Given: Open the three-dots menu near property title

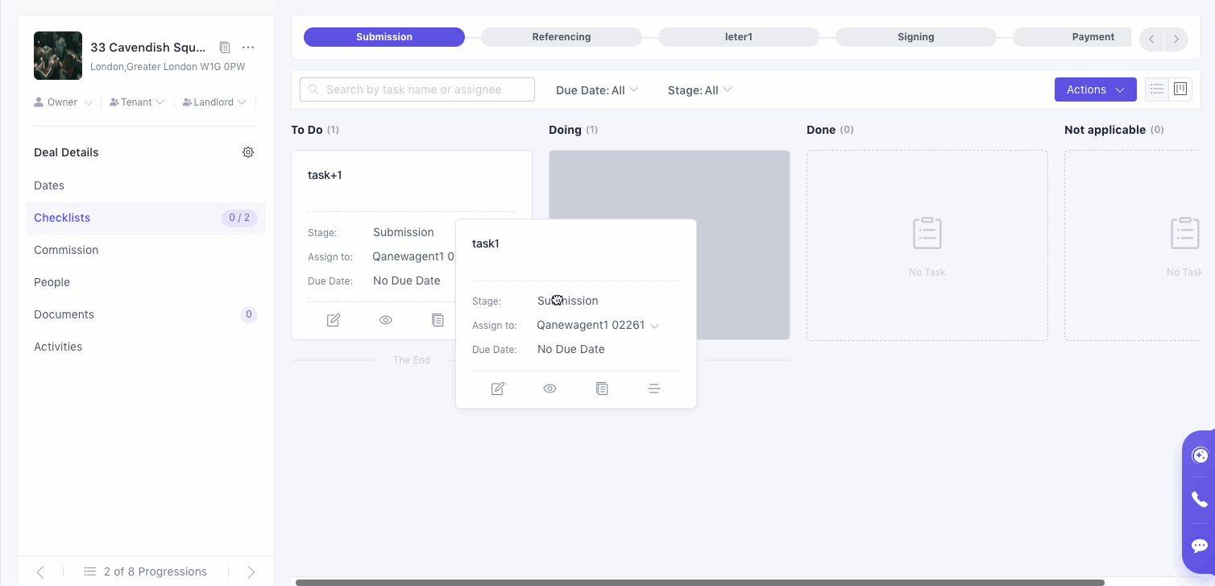Looking at the screenshot, I should [248, 48].
